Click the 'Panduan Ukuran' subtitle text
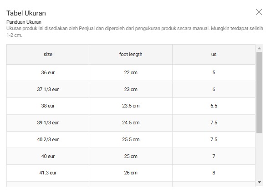The image size is (271, 194). tap(24, 22)
